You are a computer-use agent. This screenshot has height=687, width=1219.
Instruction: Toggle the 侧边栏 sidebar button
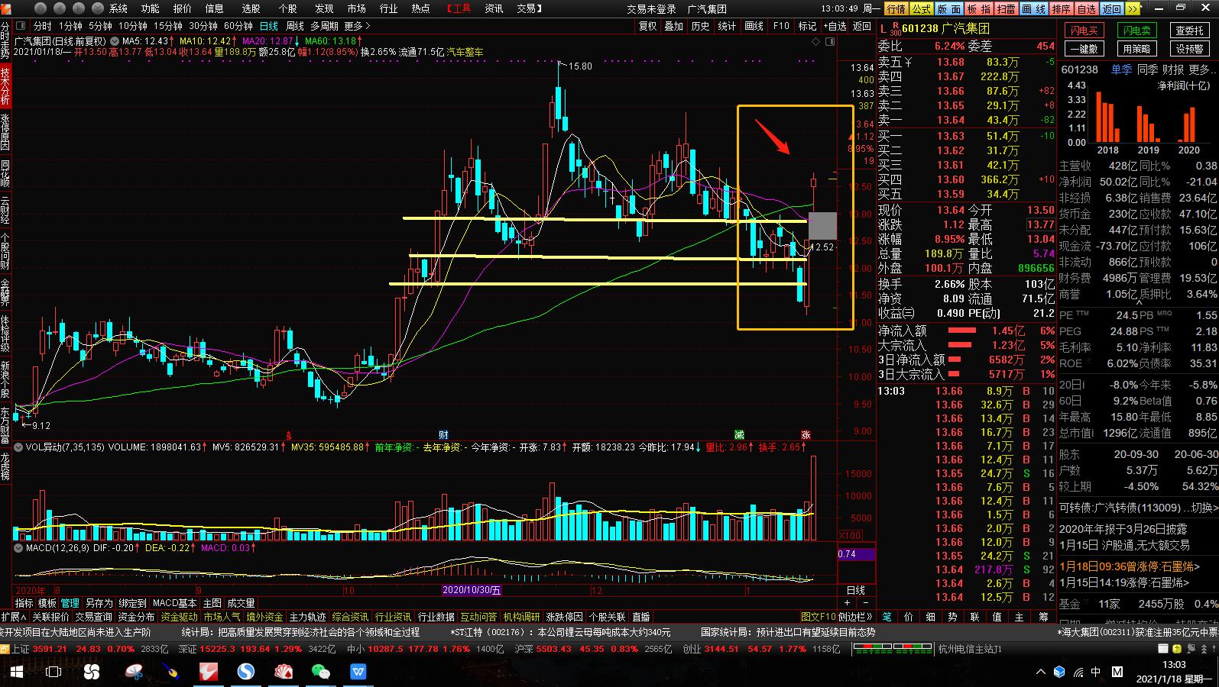point(855,617)
